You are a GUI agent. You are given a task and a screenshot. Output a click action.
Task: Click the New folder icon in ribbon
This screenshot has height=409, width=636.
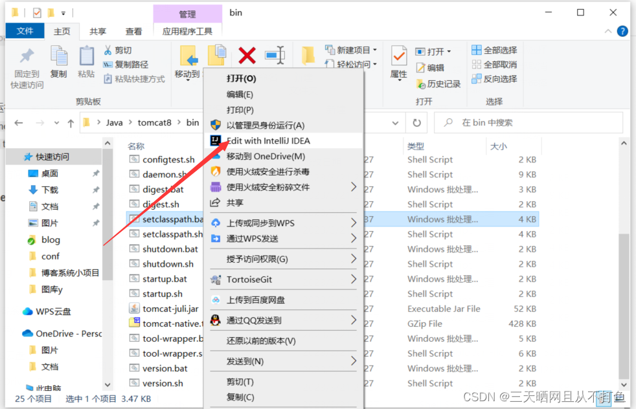tap(308, 56)
